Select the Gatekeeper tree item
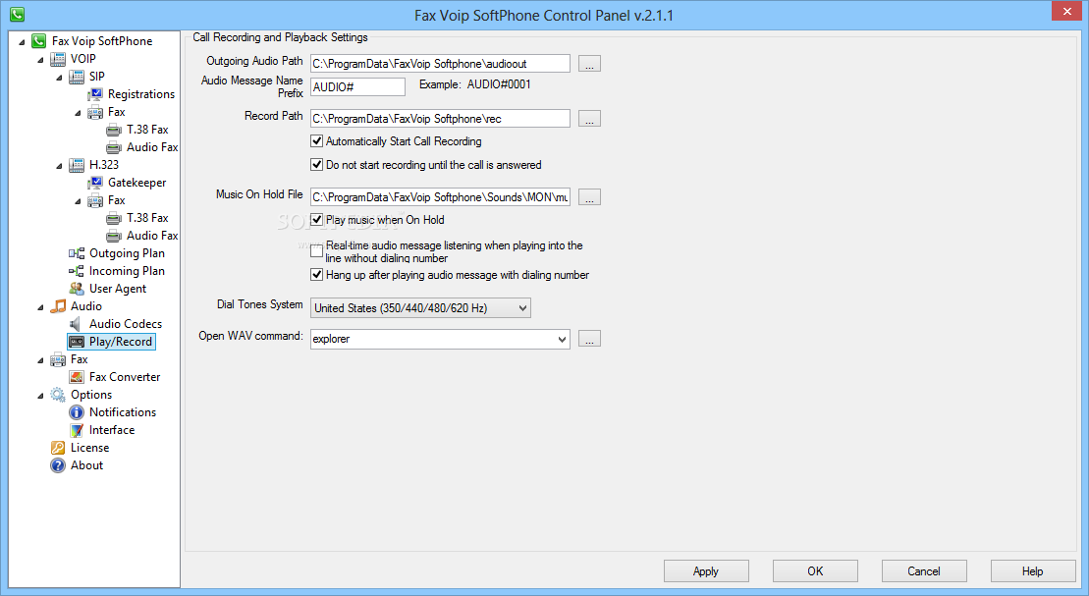This screenshot has height=596, width=1089. [136, 183]
